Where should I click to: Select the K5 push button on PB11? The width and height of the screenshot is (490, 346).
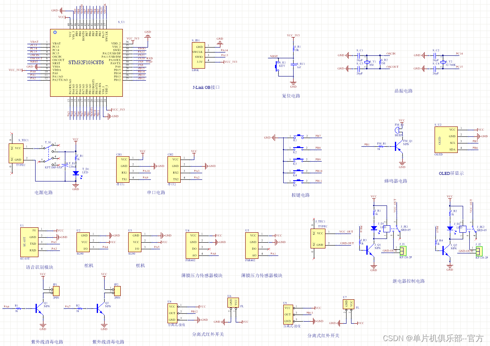pyautogui.click(x=299, y=181)
